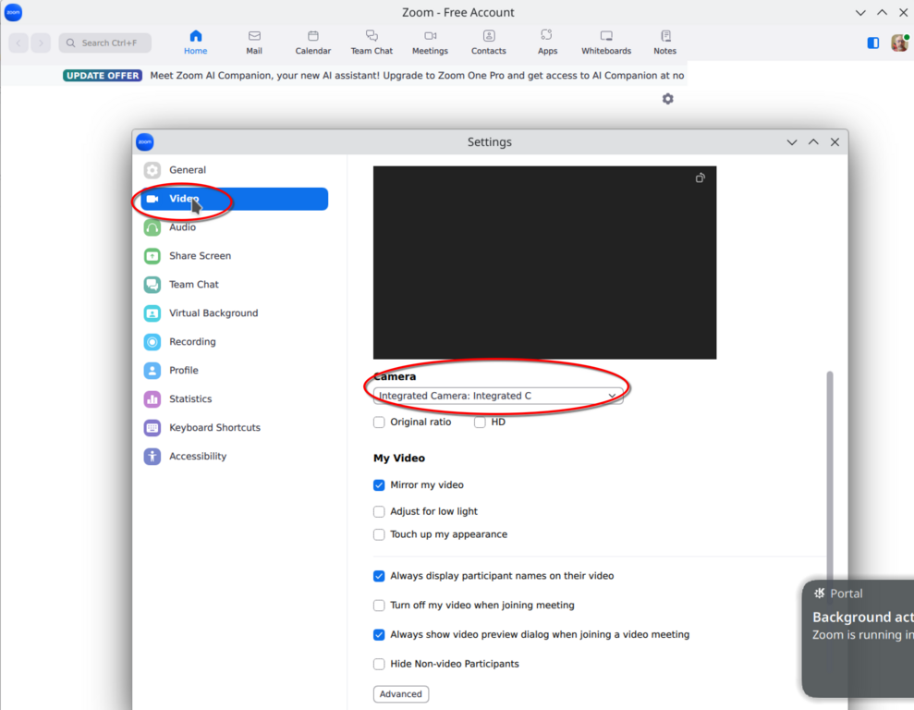Image resolution: width=914 pixels, height=710 pixels.
Task: Open settings via the gear icon
Action: click(x=668, y=99)
